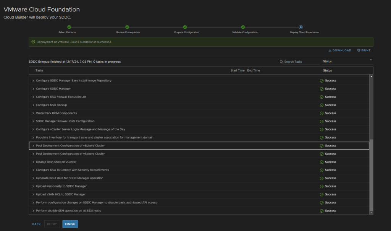391x231 pixels.
Task: Expand Disable Bash Shell on vCenter task
Action: point(33,162)
